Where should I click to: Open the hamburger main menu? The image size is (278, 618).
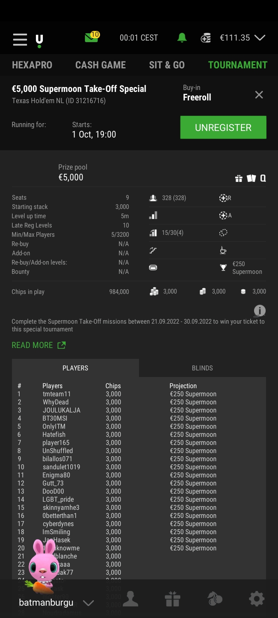pos(20,39)
